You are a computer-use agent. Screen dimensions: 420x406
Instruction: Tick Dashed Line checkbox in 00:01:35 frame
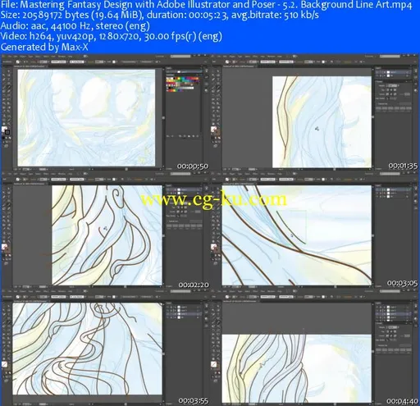378,104
